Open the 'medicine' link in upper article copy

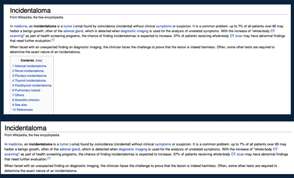pyautogui.click(x=21, y=26)
